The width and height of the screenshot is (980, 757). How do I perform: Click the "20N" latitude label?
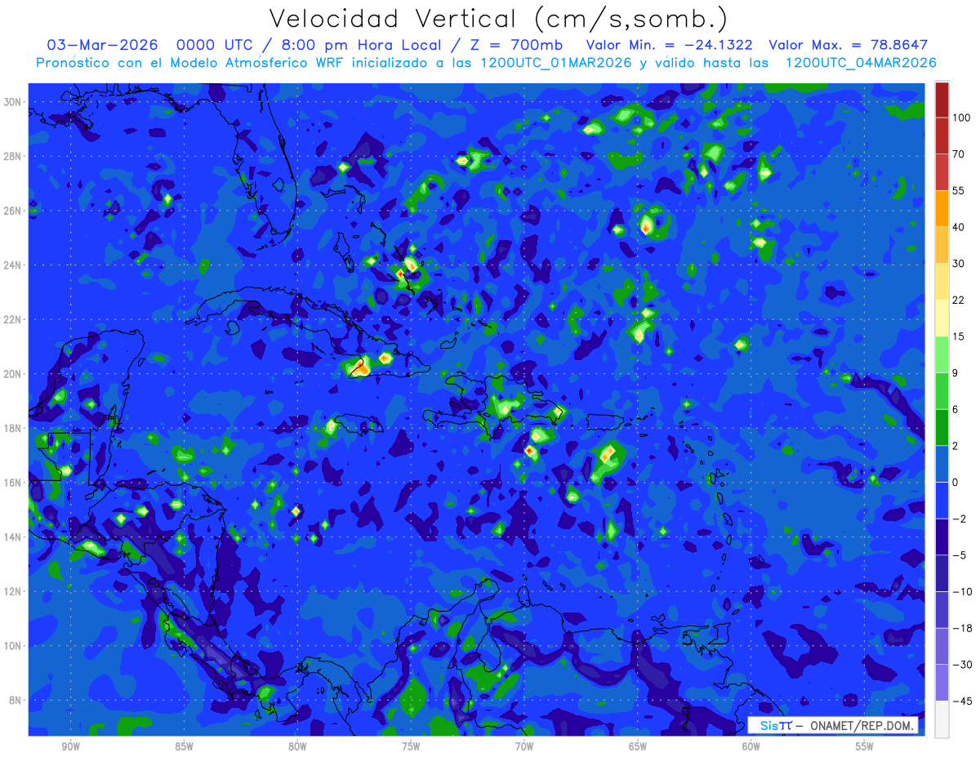pyautogui.click(x=13, y=374)
